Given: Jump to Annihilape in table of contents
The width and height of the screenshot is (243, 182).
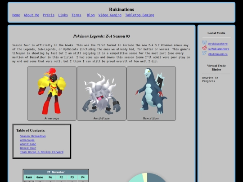Looking at the screenshot, I should click(28, 144).
